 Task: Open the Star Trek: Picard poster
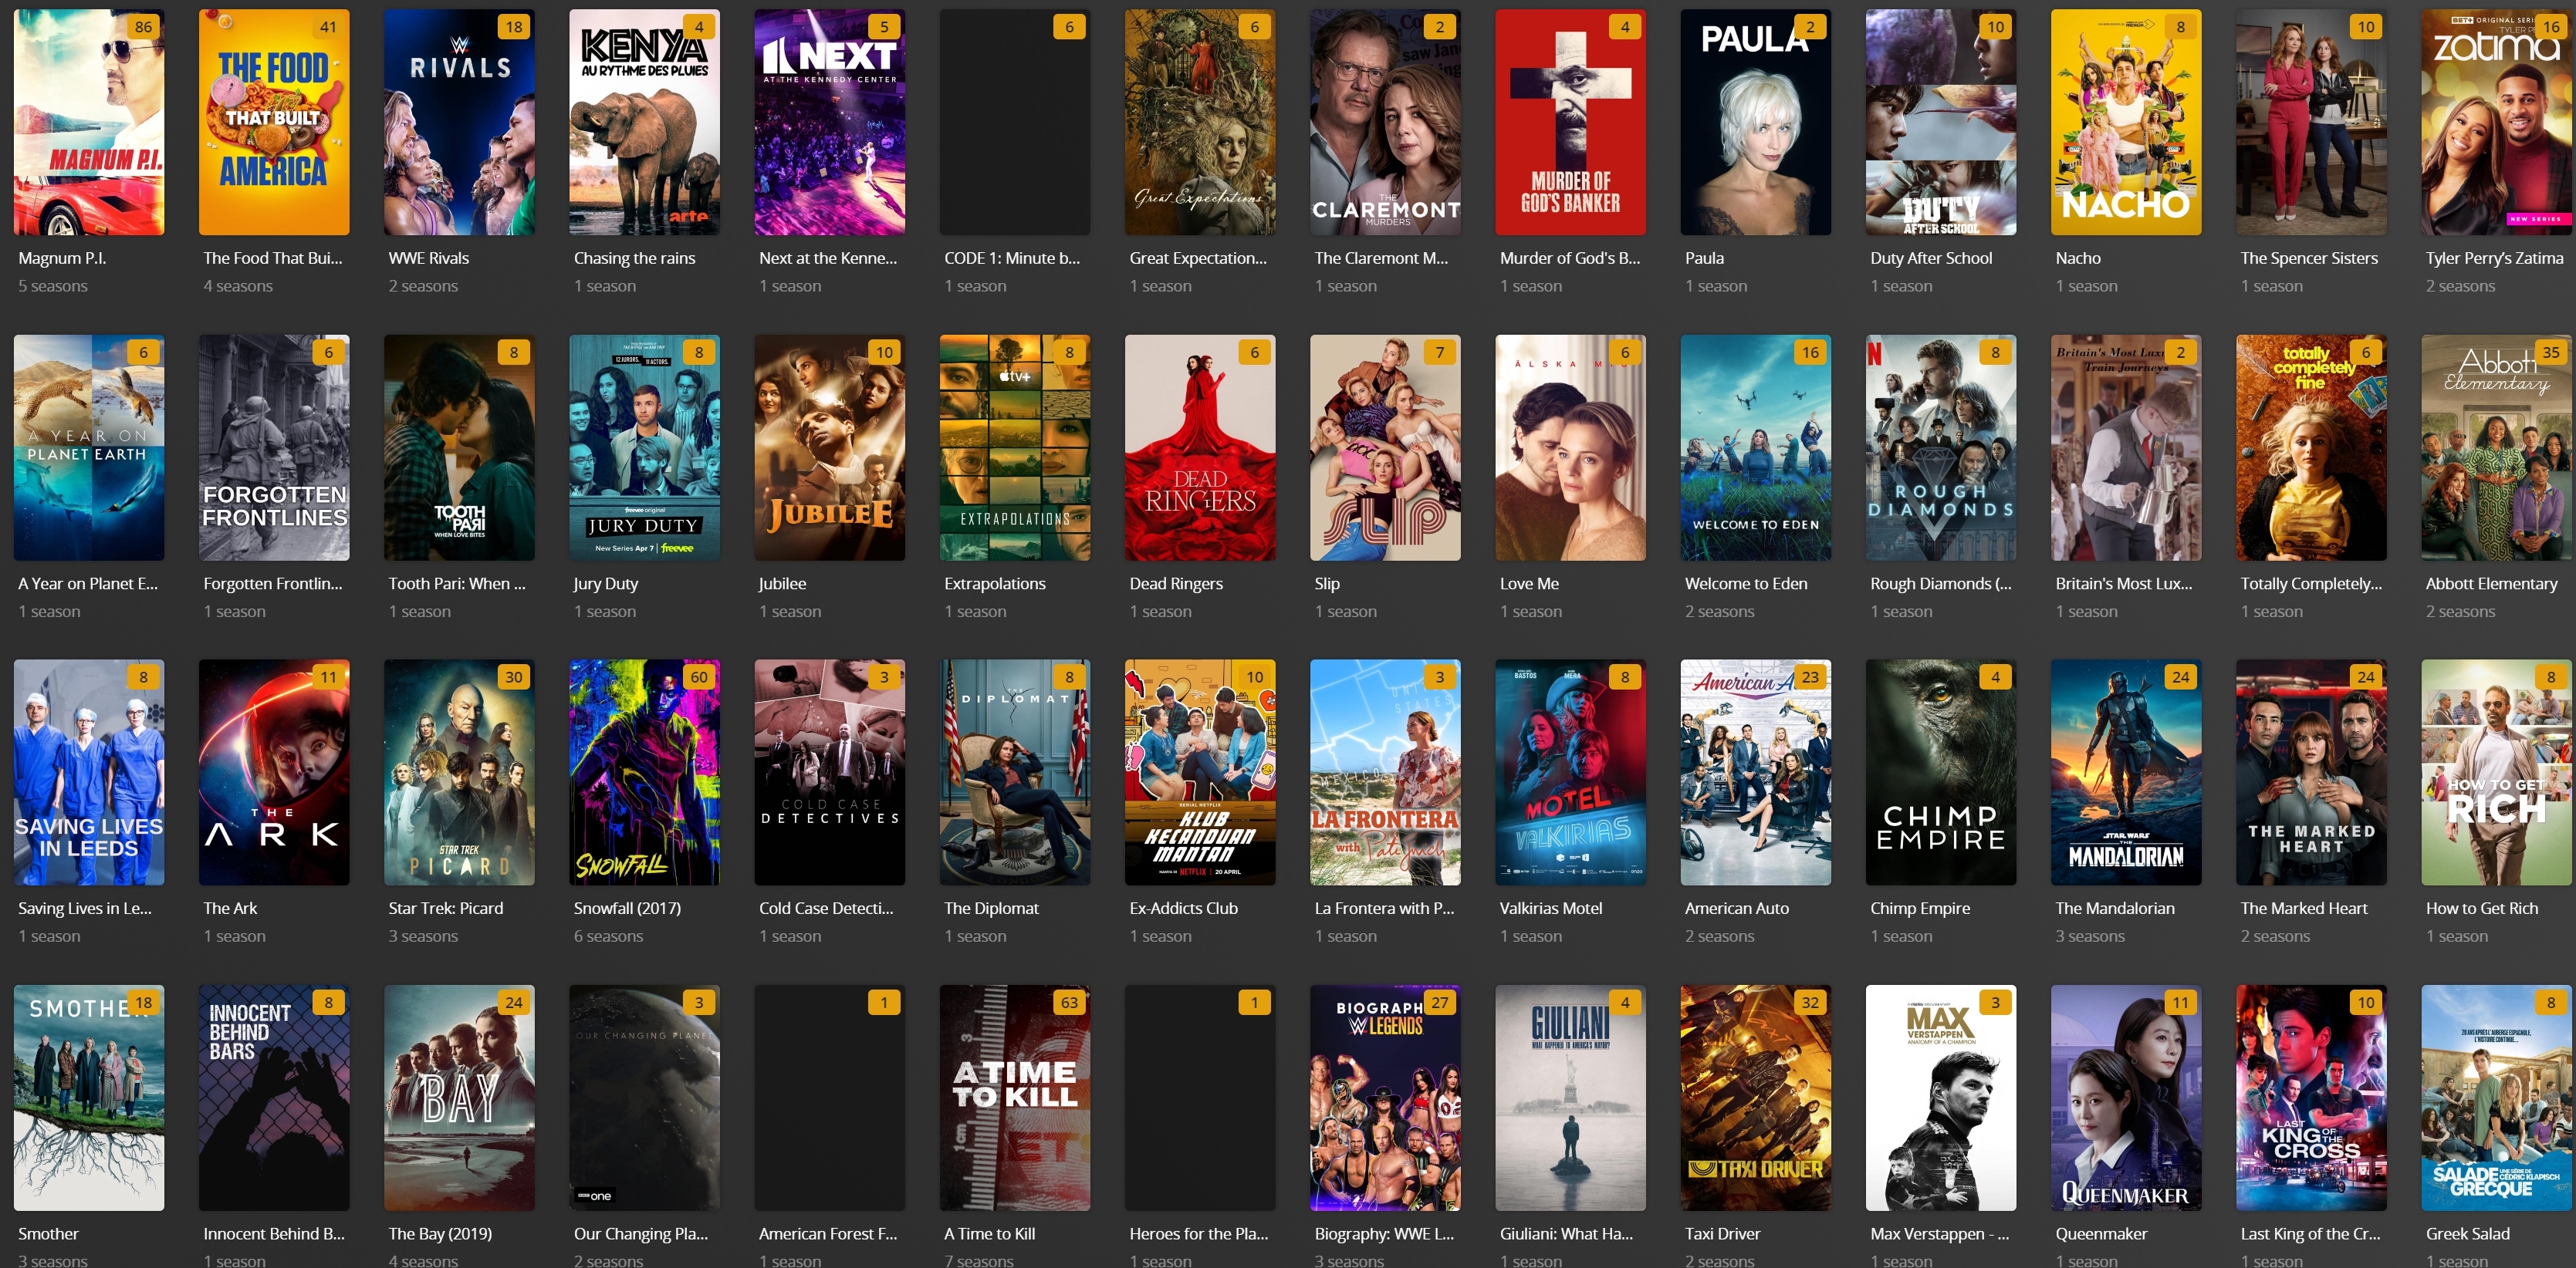click(x=459, y=772)
